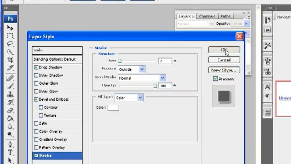This screenshot has width=291, height=164.
Task: Select the Lasso tool
Action: tap(10, 44)
